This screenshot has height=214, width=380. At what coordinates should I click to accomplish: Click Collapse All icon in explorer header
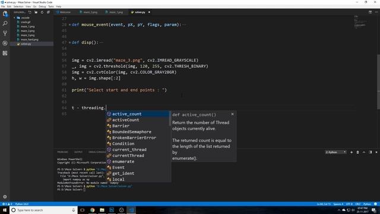click(x=48, y=12)
